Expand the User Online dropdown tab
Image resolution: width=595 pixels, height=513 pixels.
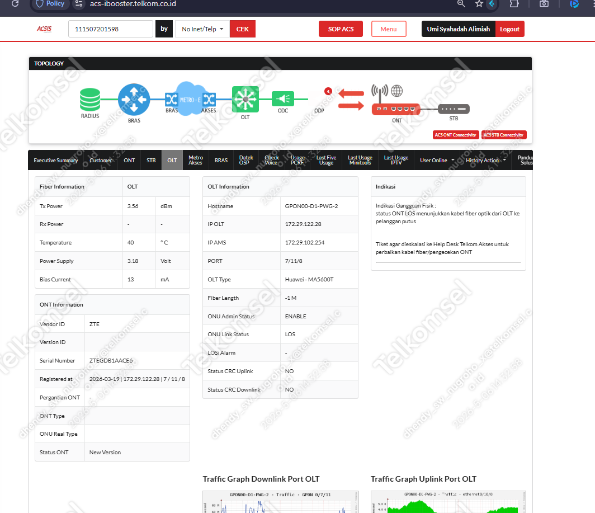[x=437, y=160]
